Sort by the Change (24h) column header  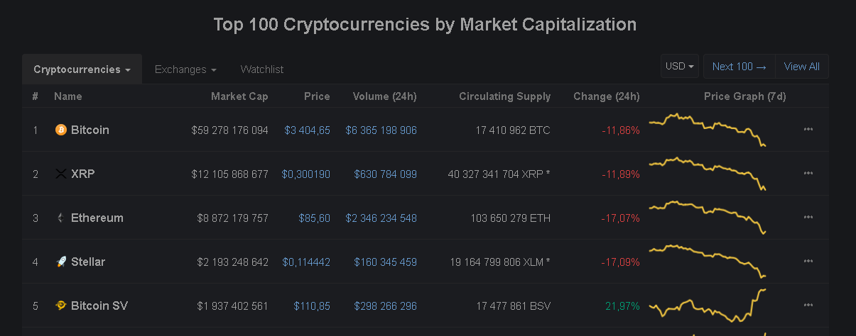[606, 96]
